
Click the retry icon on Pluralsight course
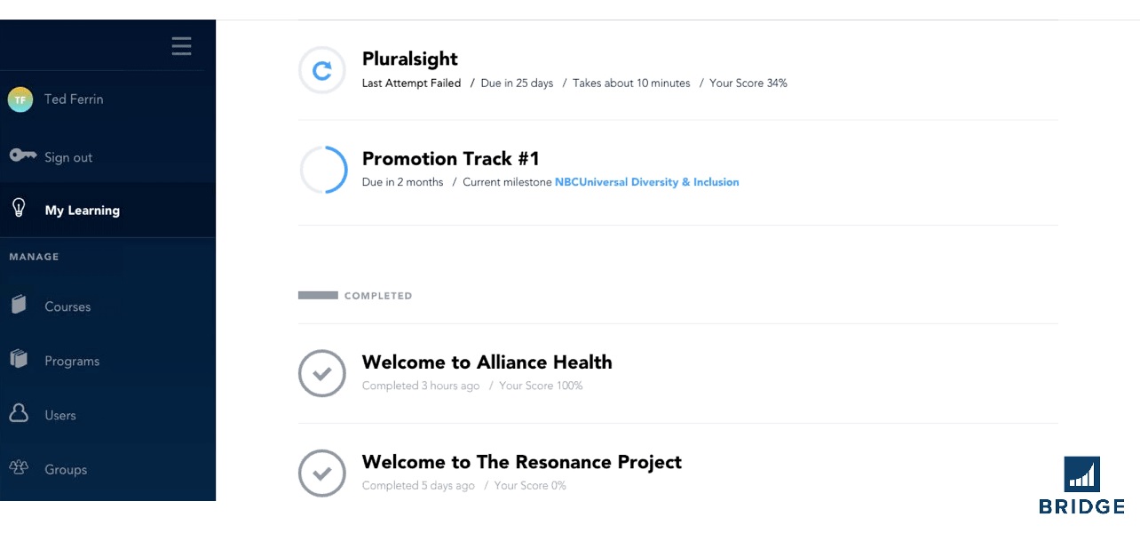pos(321,68)
